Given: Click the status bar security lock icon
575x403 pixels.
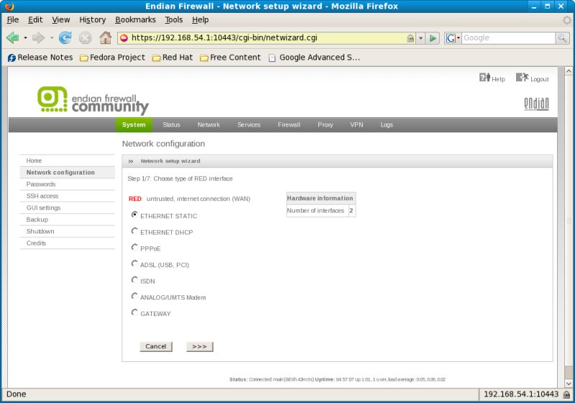Looking at the screenshot, I should coord(566,394).
